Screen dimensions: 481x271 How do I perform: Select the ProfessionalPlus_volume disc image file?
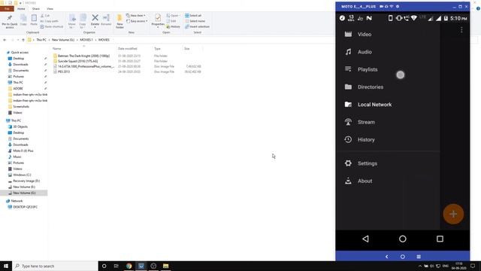coord(86,66)
